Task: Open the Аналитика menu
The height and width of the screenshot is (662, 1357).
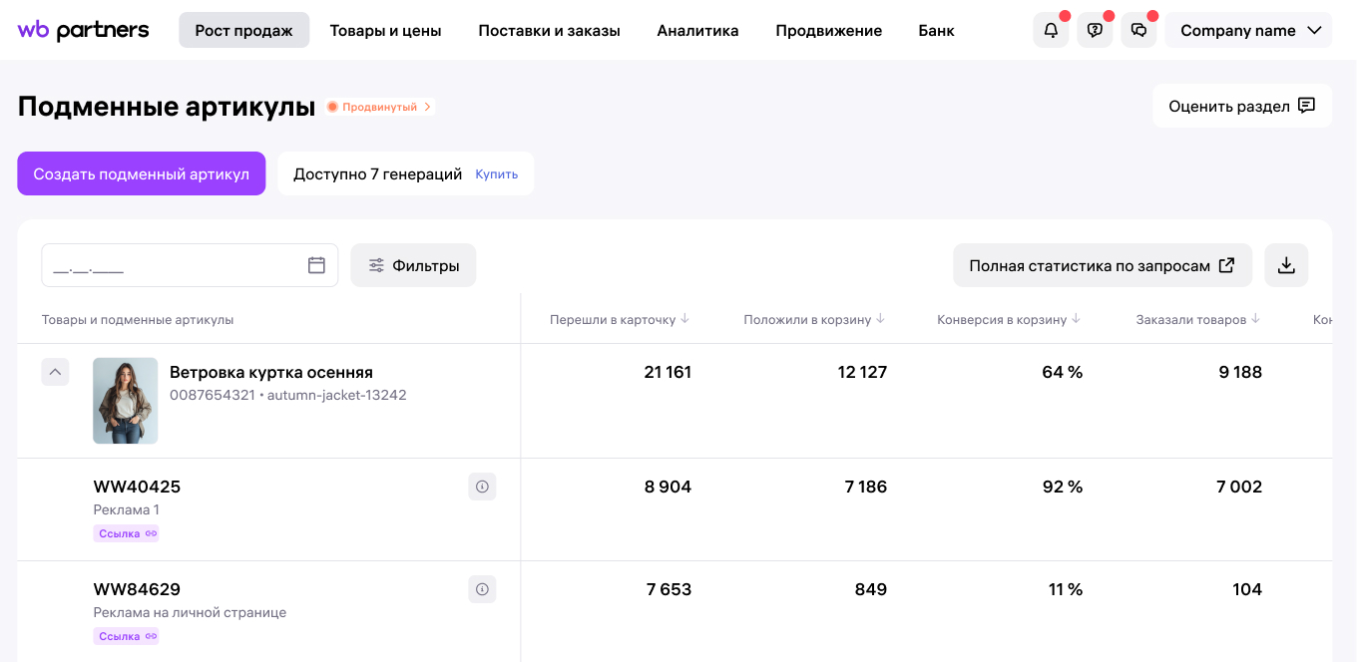Action: click(697, 31)
